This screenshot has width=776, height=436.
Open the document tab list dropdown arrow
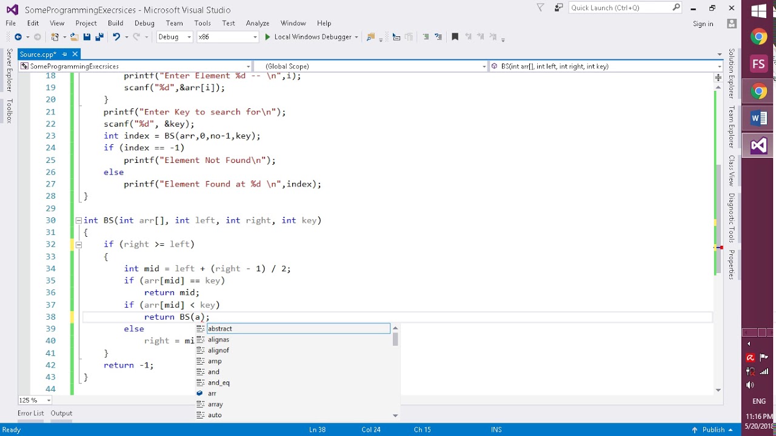(720, 54)
